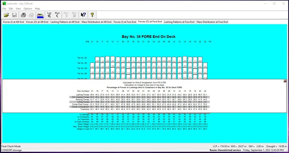Open the Options menu
This screenshot has height=153, width=289.
click(28, 9)
